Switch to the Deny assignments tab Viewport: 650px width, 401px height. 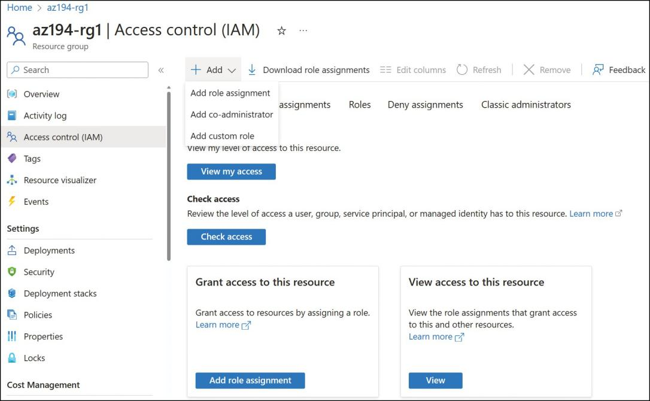pos(426,105)
